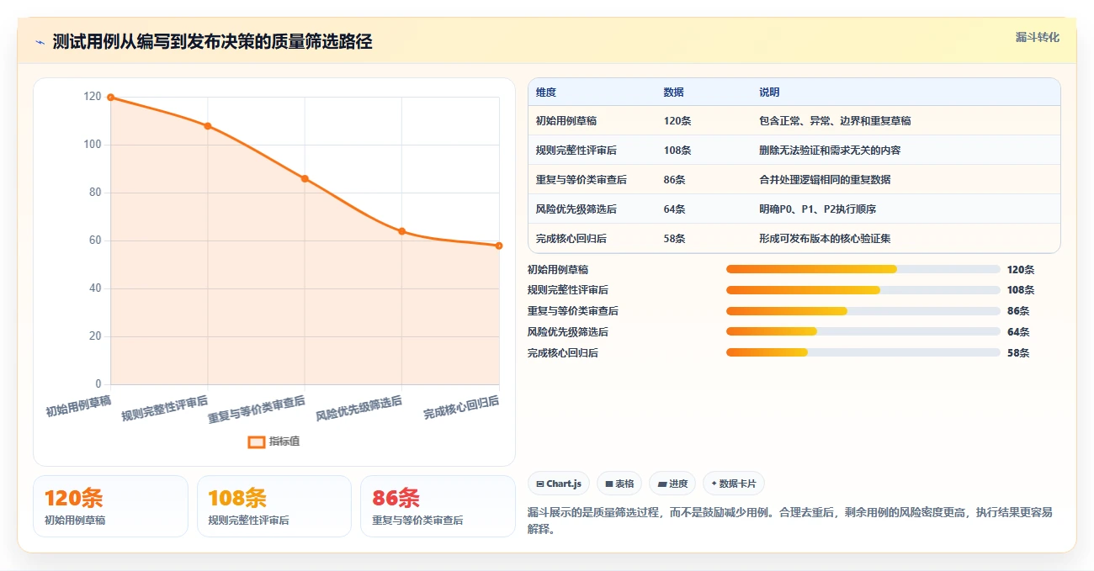The width and height of the screenshot is (1094, 571).
Task: Click the 初始用例草稿 progress bar
Action: tap(863, 269)
